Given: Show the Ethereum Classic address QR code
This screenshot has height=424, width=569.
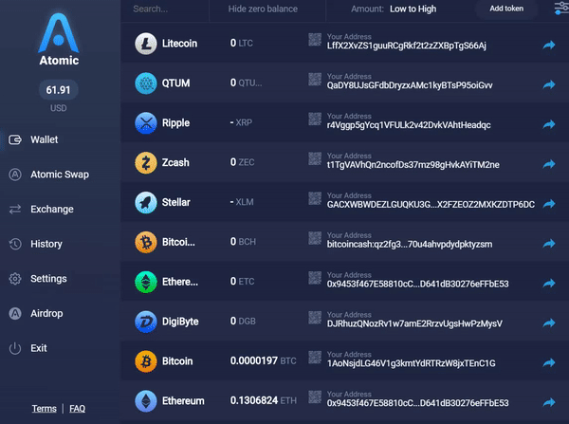Looking at the screenshot, I should pyautogui.click(x=315, y=278).
